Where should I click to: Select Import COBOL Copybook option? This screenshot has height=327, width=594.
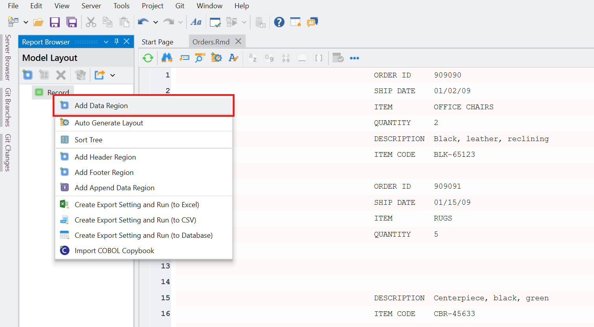pos(114,251)
